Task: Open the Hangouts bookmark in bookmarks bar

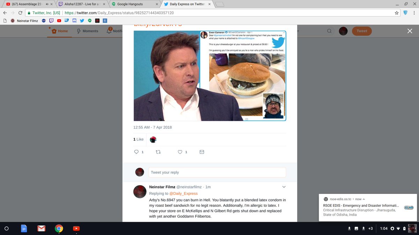Action: point(90,21)
